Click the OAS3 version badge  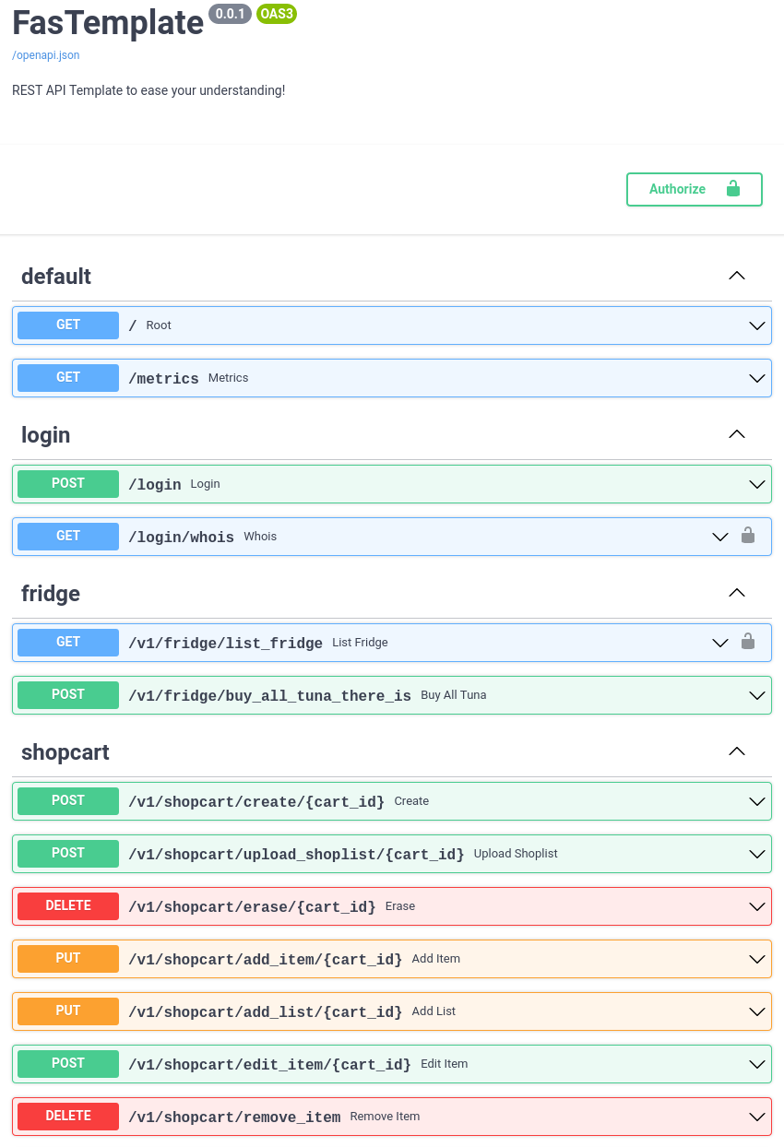(277, 14)
